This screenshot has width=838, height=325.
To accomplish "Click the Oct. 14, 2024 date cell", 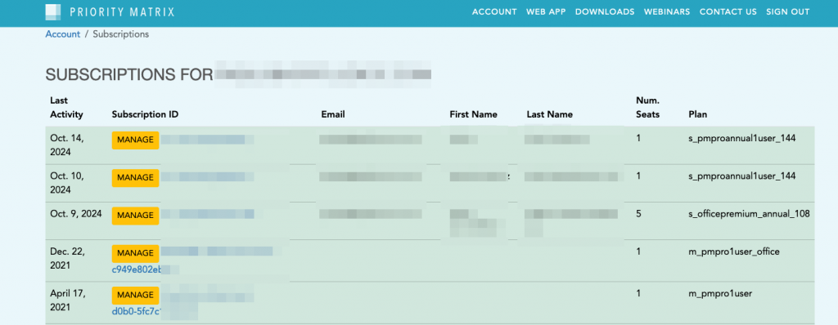I will coord(67,145).
